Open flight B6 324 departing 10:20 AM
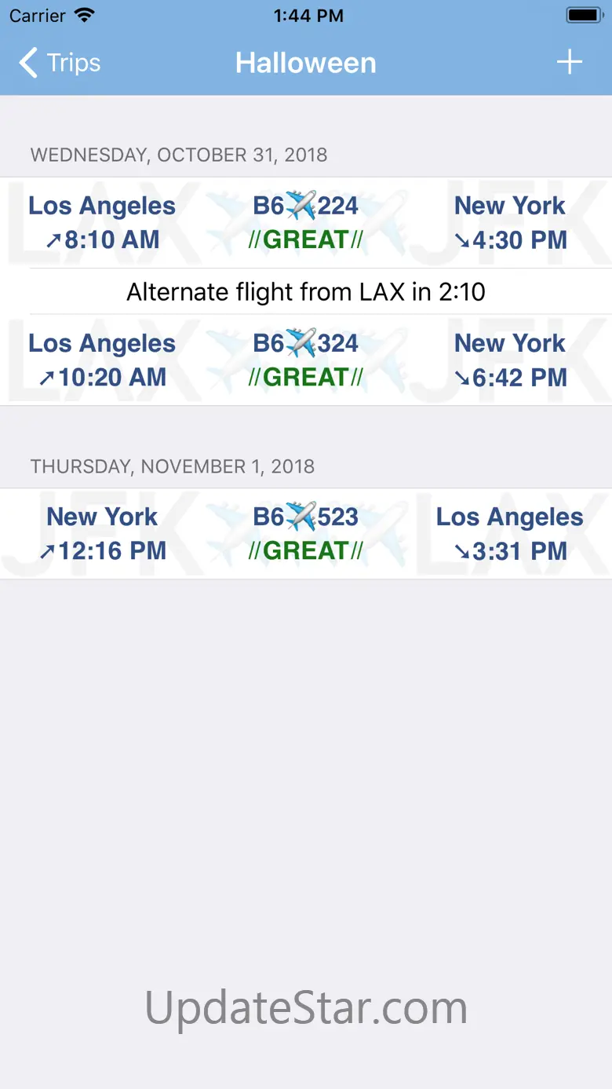 tap(306, 360)
